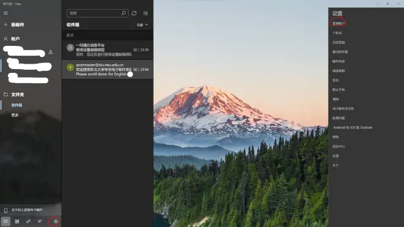Click the 文件夹 heading label
The height and width of the screenshot is (227, 404).
coord(18,95)
